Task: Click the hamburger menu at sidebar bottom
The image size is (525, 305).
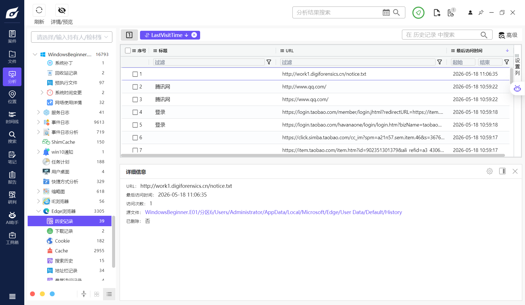Action: [x=12, y=296]
